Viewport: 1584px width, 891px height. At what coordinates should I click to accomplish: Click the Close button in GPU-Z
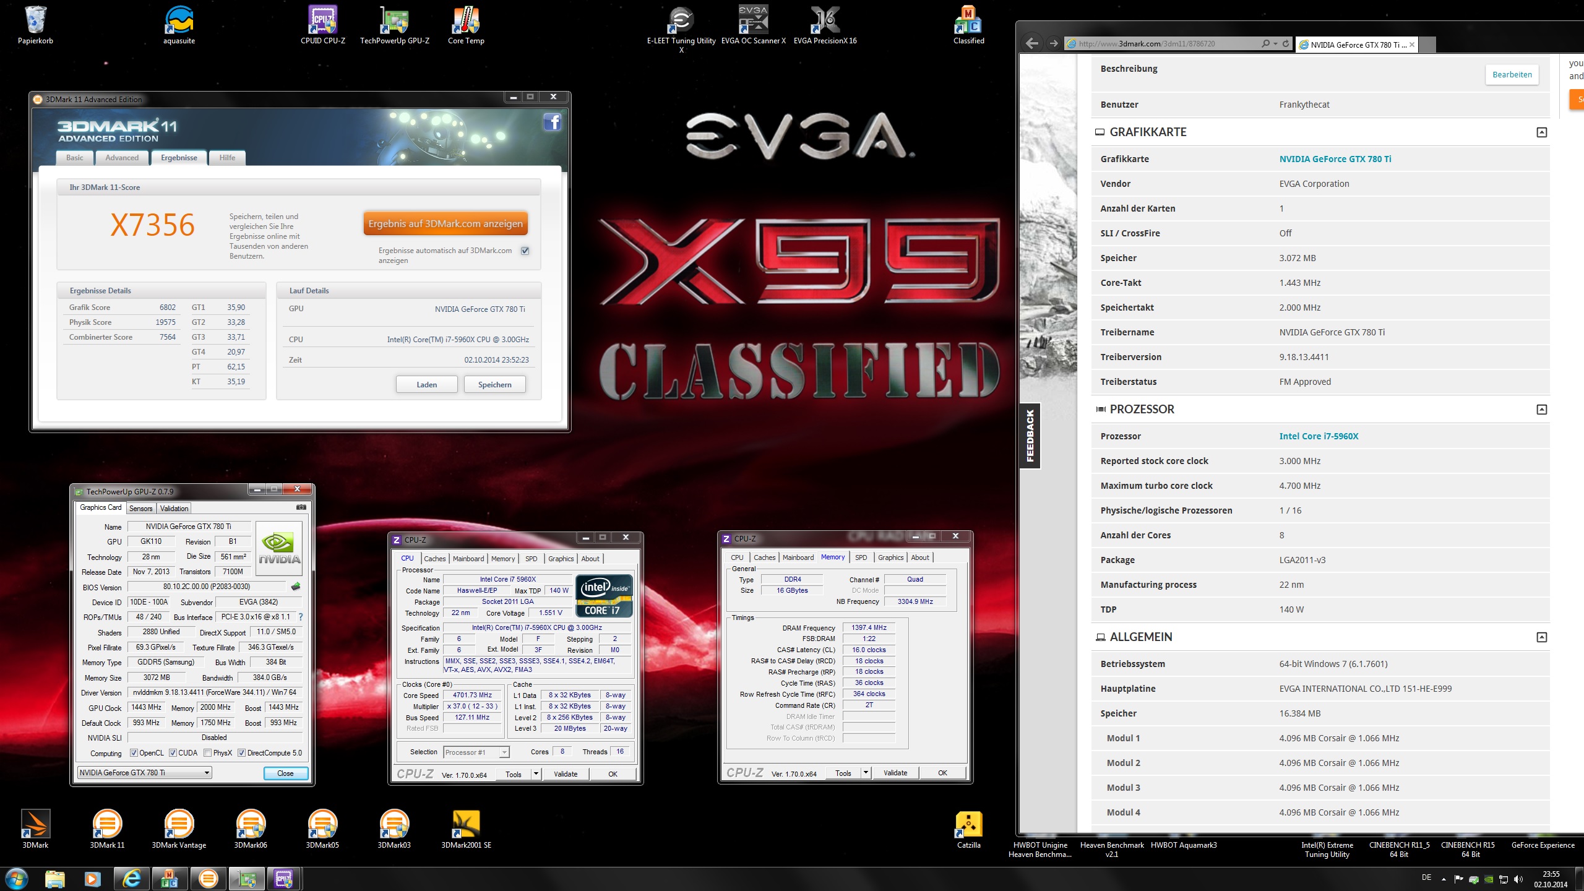285,773
